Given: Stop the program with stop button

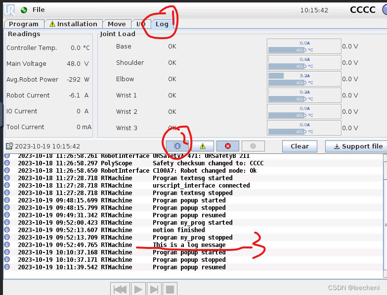Looking at the screenshot, I should tap(170, 289).
